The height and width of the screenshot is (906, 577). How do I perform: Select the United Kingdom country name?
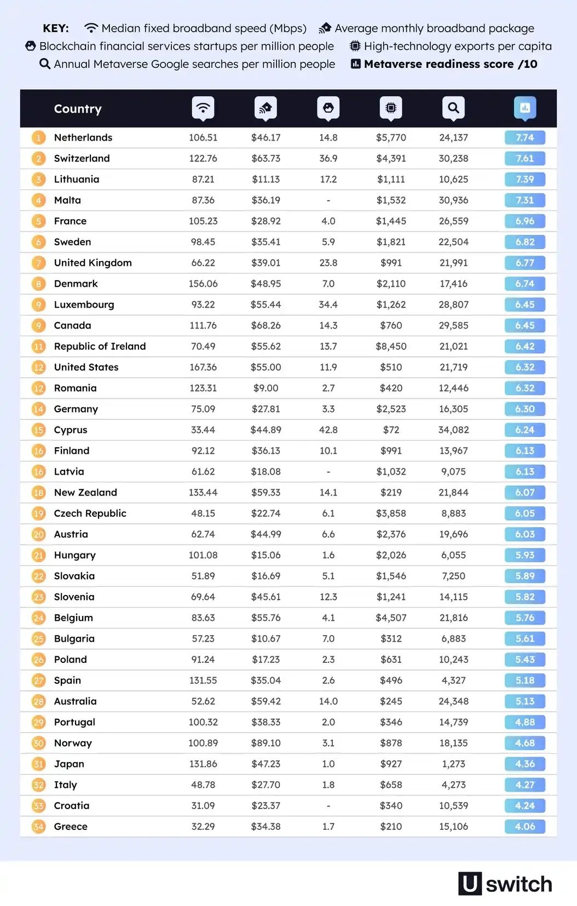tap(93, 263)
